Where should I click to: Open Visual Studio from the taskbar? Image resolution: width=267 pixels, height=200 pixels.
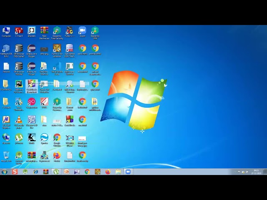pyautogui.click(x=77, y=172)
